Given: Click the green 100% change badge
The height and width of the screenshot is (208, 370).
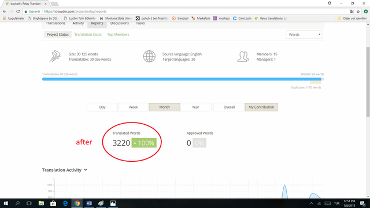Looking at the screenshot, I should click(144, 143).
